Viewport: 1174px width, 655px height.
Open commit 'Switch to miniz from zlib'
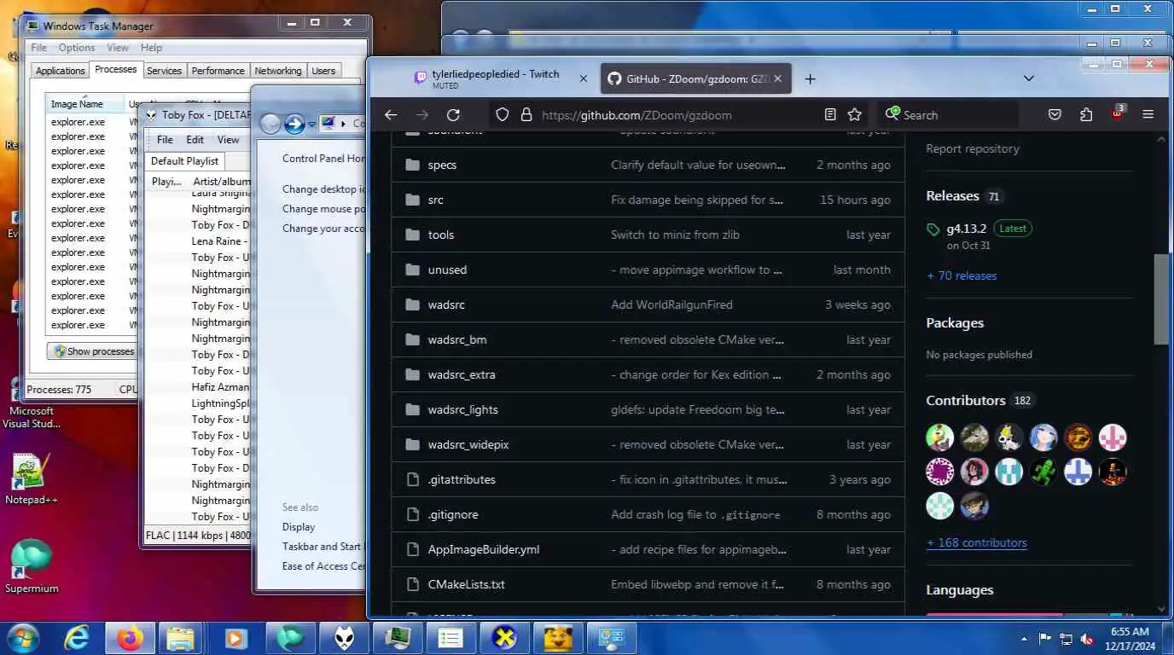click(x=675, y=235)
